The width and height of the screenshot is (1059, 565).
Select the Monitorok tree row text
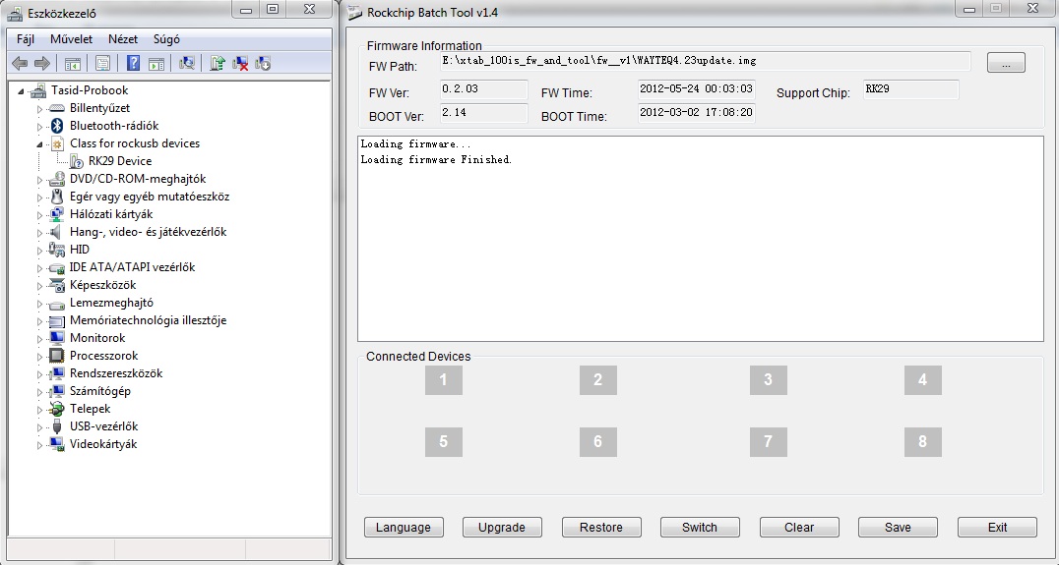[97, 338]
